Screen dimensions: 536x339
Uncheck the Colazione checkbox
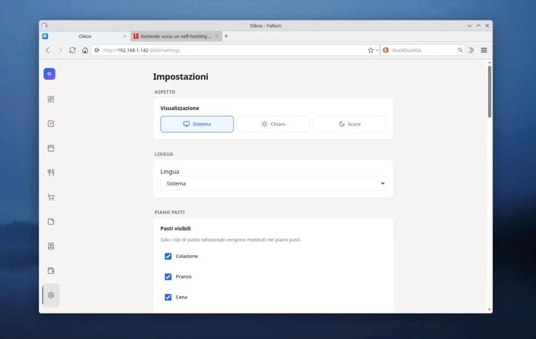pos(168,256)
